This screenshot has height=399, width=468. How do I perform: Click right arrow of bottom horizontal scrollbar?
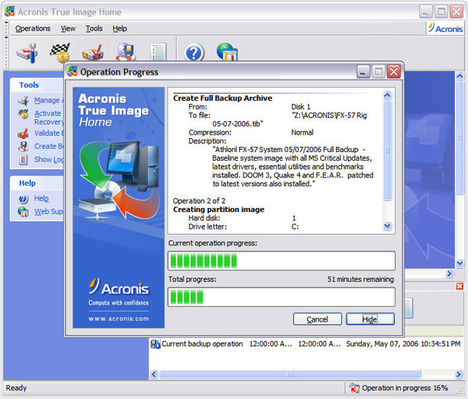point(458,374)
